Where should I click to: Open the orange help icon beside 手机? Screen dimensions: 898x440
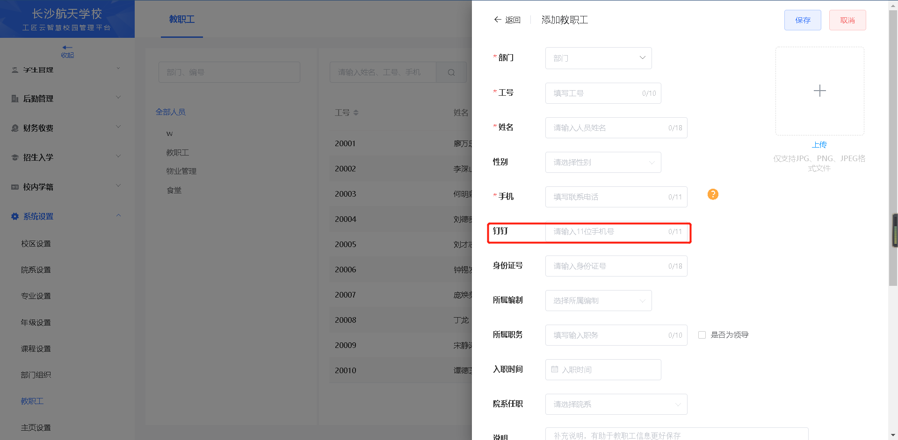712,194
